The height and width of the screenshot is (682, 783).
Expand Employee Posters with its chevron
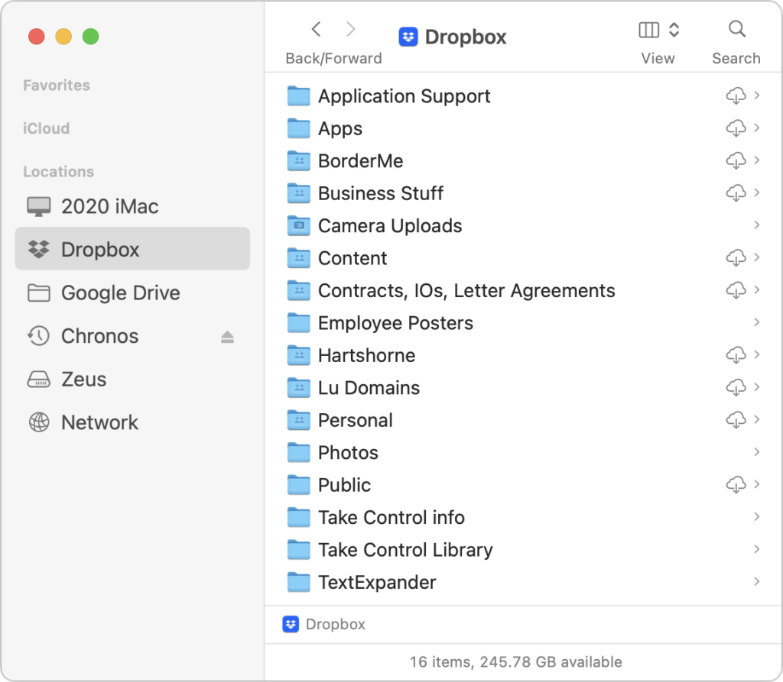(757, 322)
